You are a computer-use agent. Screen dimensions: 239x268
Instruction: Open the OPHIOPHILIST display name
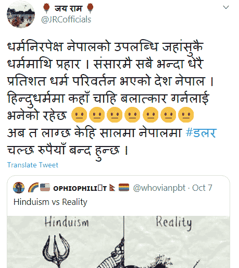pos(80,188)
